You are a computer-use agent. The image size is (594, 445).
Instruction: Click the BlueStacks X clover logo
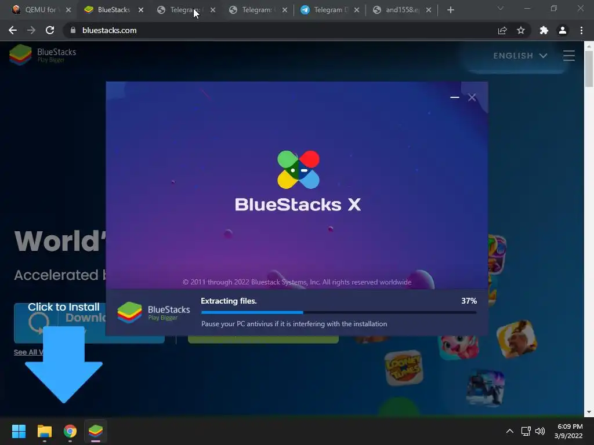299,170
